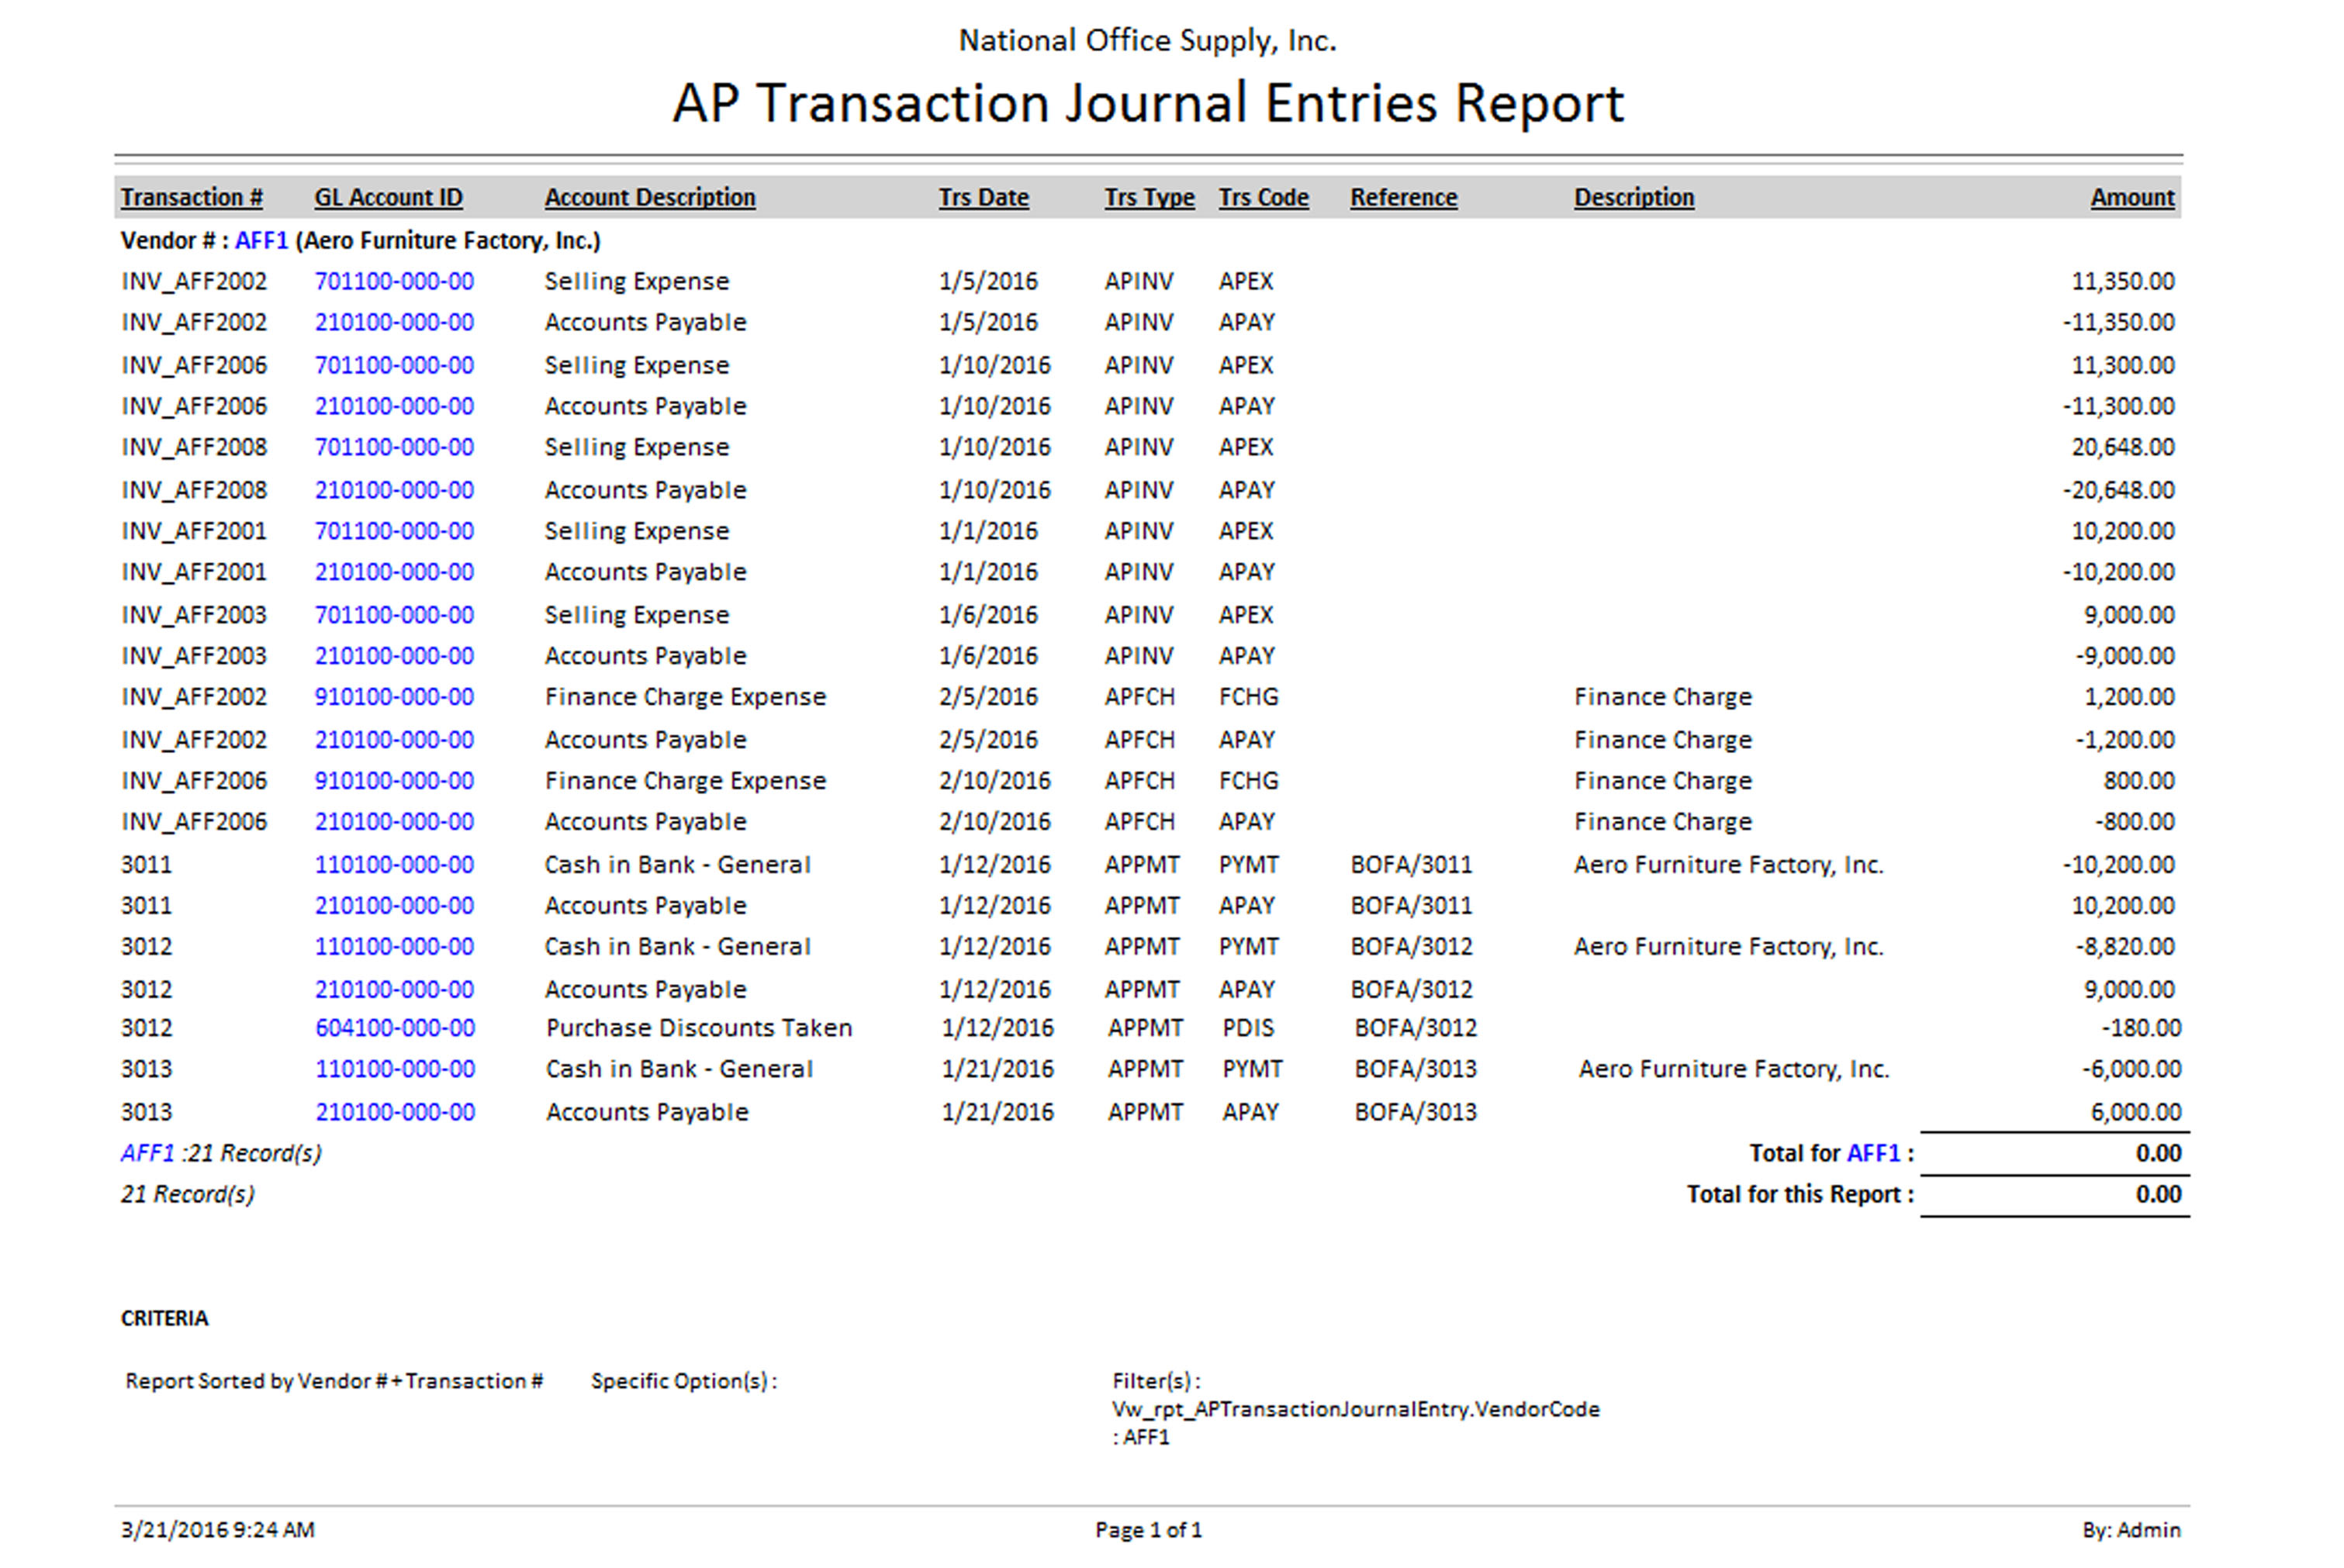This screenshot has width=2344, height=1568.
Task: Open GL account 701100-000-00 for INV_AFF2002
Action: (x=394, y=281)
